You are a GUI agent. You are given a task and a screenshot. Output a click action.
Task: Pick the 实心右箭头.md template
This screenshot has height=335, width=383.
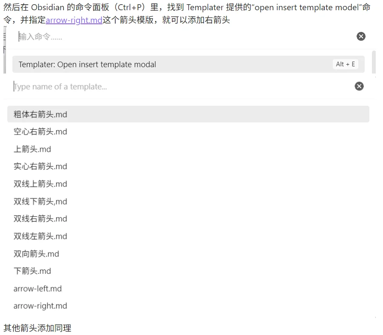coord(188,166)
